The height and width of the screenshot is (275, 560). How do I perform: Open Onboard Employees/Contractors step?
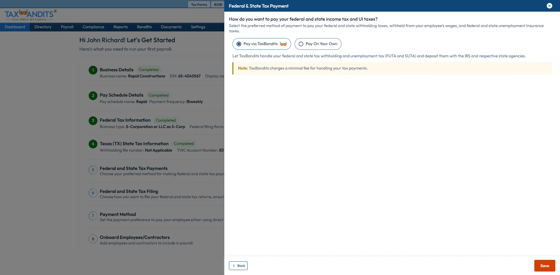[134, 237]
